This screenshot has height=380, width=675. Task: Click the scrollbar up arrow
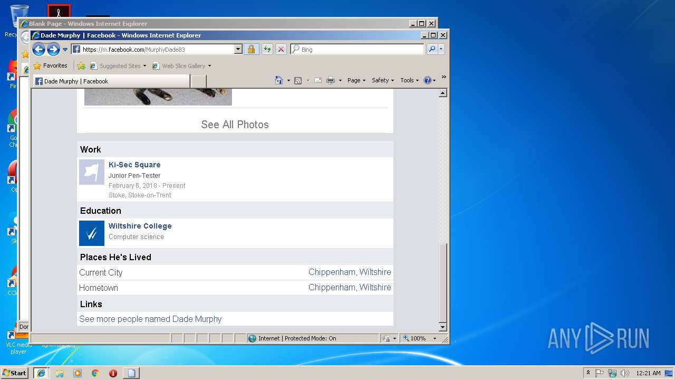(x=443, y=93)
